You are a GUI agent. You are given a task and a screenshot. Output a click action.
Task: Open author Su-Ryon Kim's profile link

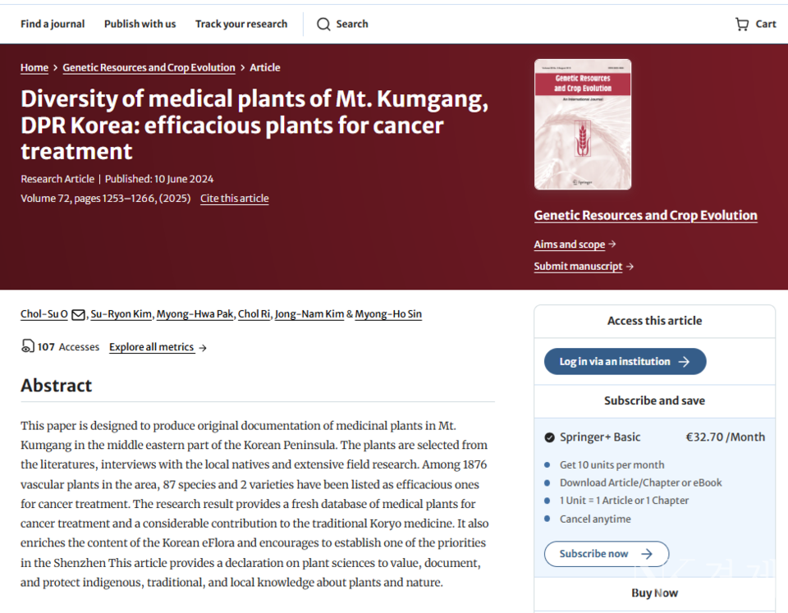click(x=121, y=314)
